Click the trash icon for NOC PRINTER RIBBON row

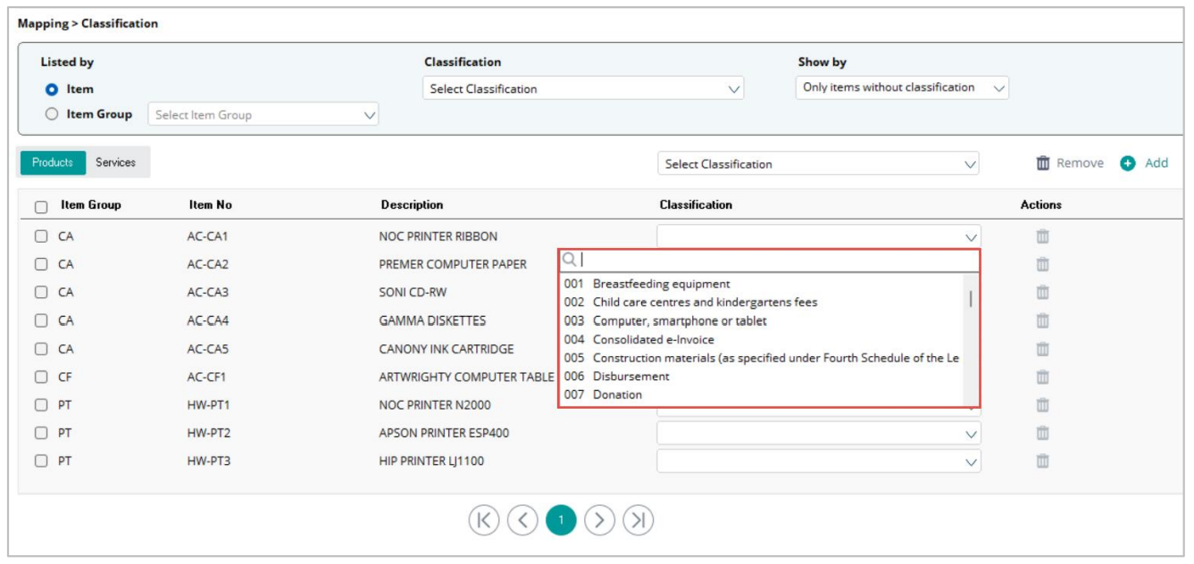[x=1041, y=236]
